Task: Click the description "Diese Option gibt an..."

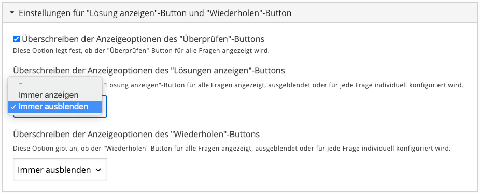Action: click(232, 149)
